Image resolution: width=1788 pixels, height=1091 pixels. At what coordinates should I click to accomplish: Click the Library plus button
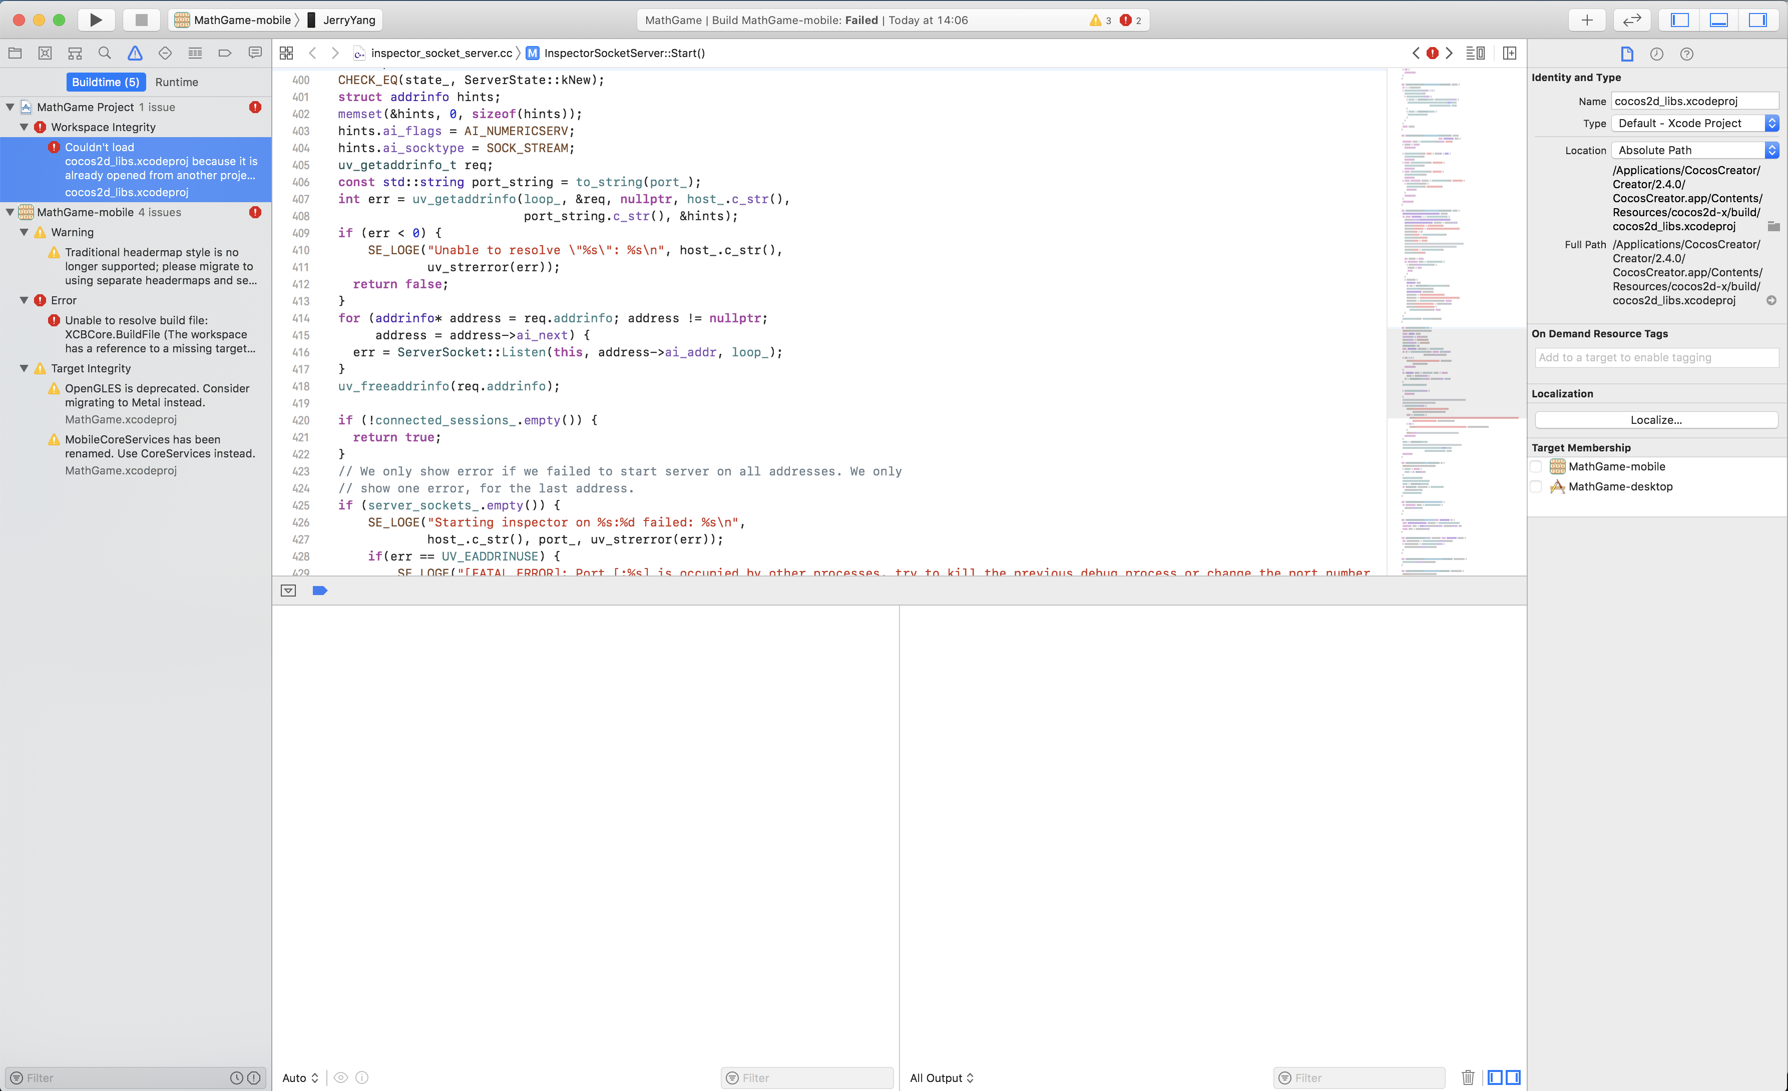point(1587,20)
